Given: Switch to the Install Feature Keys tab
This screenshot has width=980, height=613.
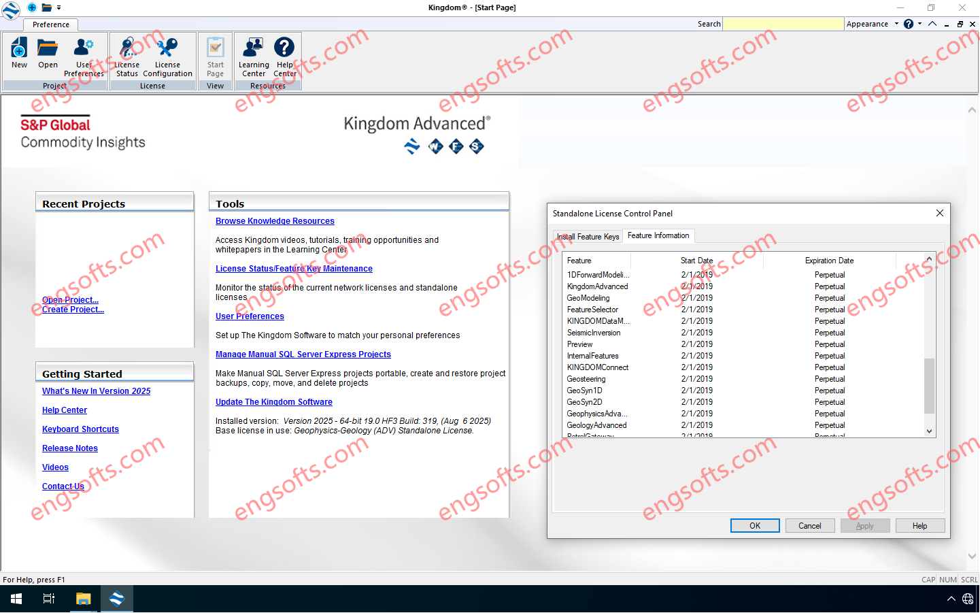Looking at the screenshot, I should (x=588, y=237).
